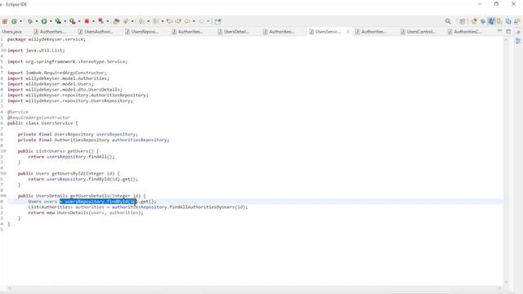Expand the folded imports at 'import java.util.List'
This screenshot has height=294, width=523.
click(5, 51)
